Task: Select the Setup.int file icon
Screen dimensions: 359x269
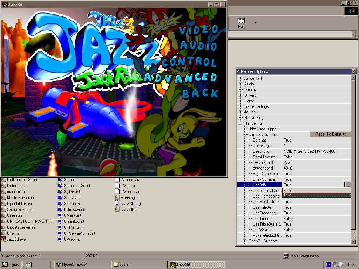Action: tap(60, 180)
